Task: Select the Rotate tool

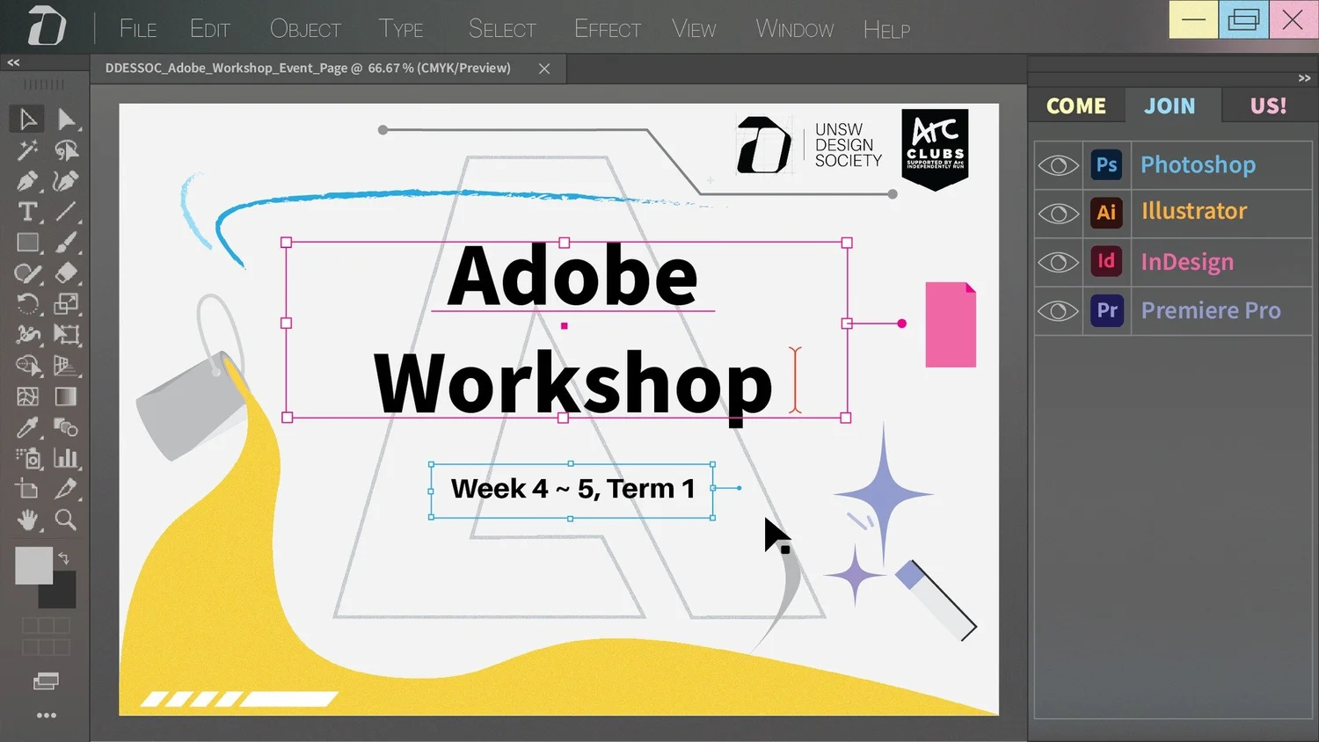Action: 27,304
